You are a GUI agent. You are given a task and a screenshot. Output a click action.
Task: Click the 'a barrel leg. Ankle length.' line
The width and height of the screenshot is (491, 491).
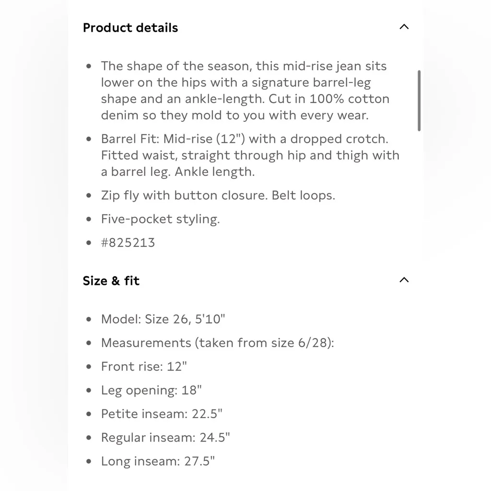(x=177, y=172)
